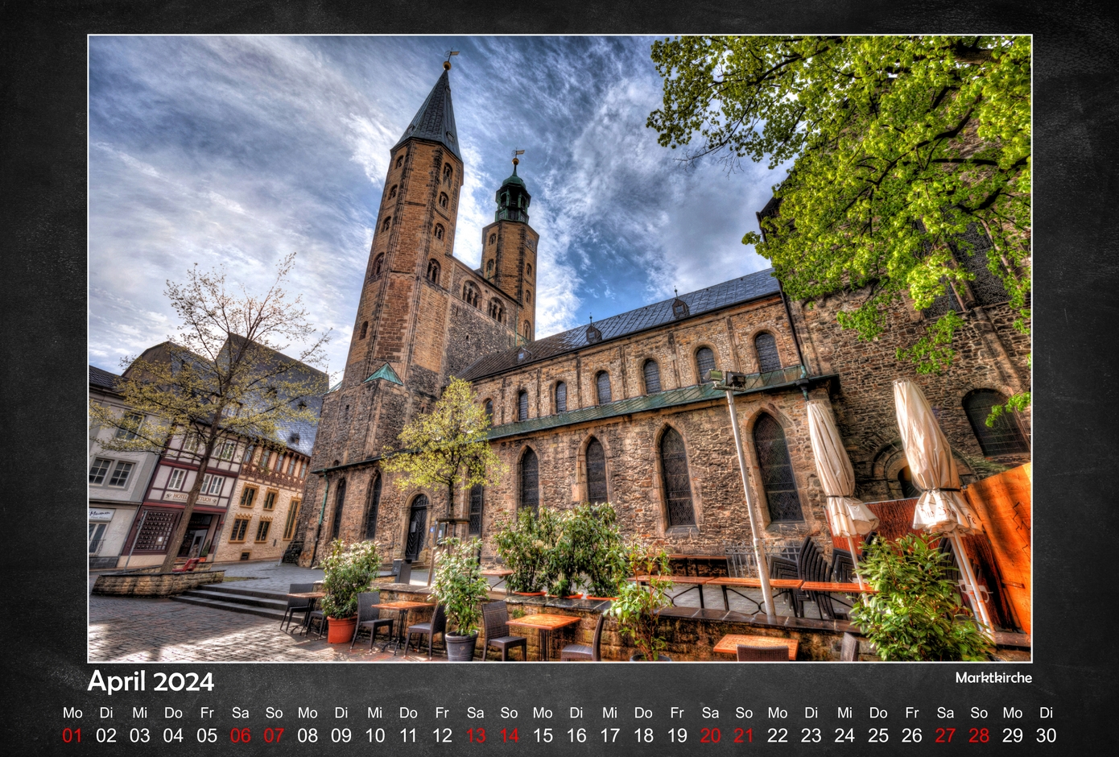Screen dimensions: 1119x757
Task: Click Sunday 14 in red
Action: [509, 734]
